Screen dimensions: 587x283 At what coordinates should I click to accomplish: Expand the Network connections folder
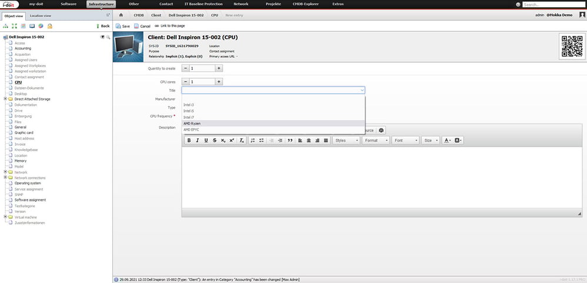5,178
